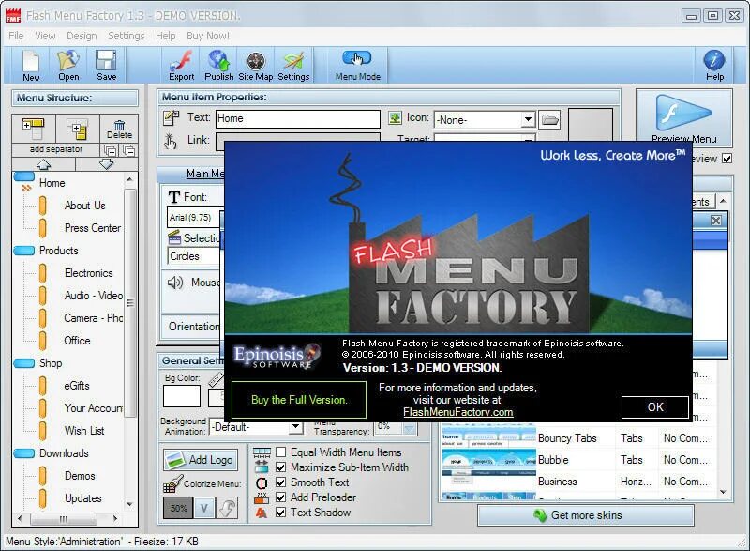The image size is (750, 551).
Task: Click the Save floppy disk icon
Action: pos(106,66)
